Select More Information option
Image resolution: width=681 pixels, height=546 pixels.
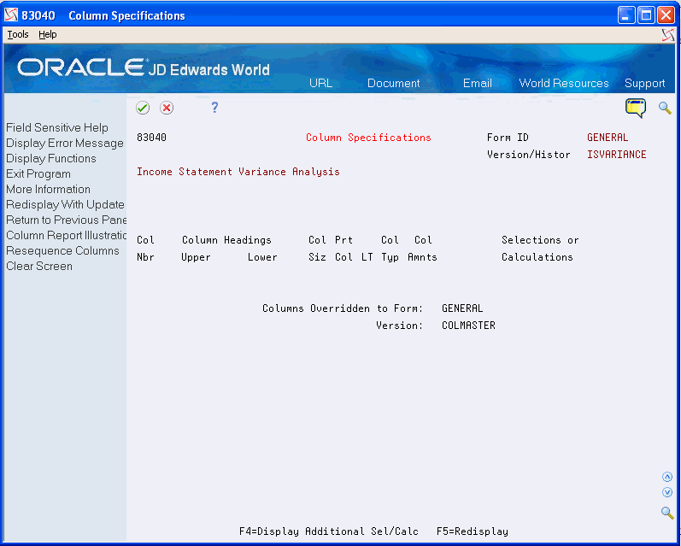pyautogui.click(x=48, y=190)
